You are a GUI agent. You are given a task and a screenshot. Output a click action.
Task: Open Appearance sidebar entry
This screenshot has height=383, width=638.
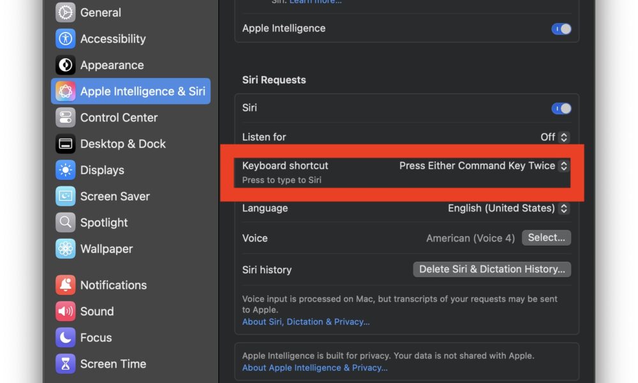click(x=112, y=65)
